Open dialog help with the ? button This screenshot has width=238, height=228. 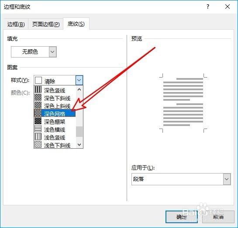click(208, 7)
